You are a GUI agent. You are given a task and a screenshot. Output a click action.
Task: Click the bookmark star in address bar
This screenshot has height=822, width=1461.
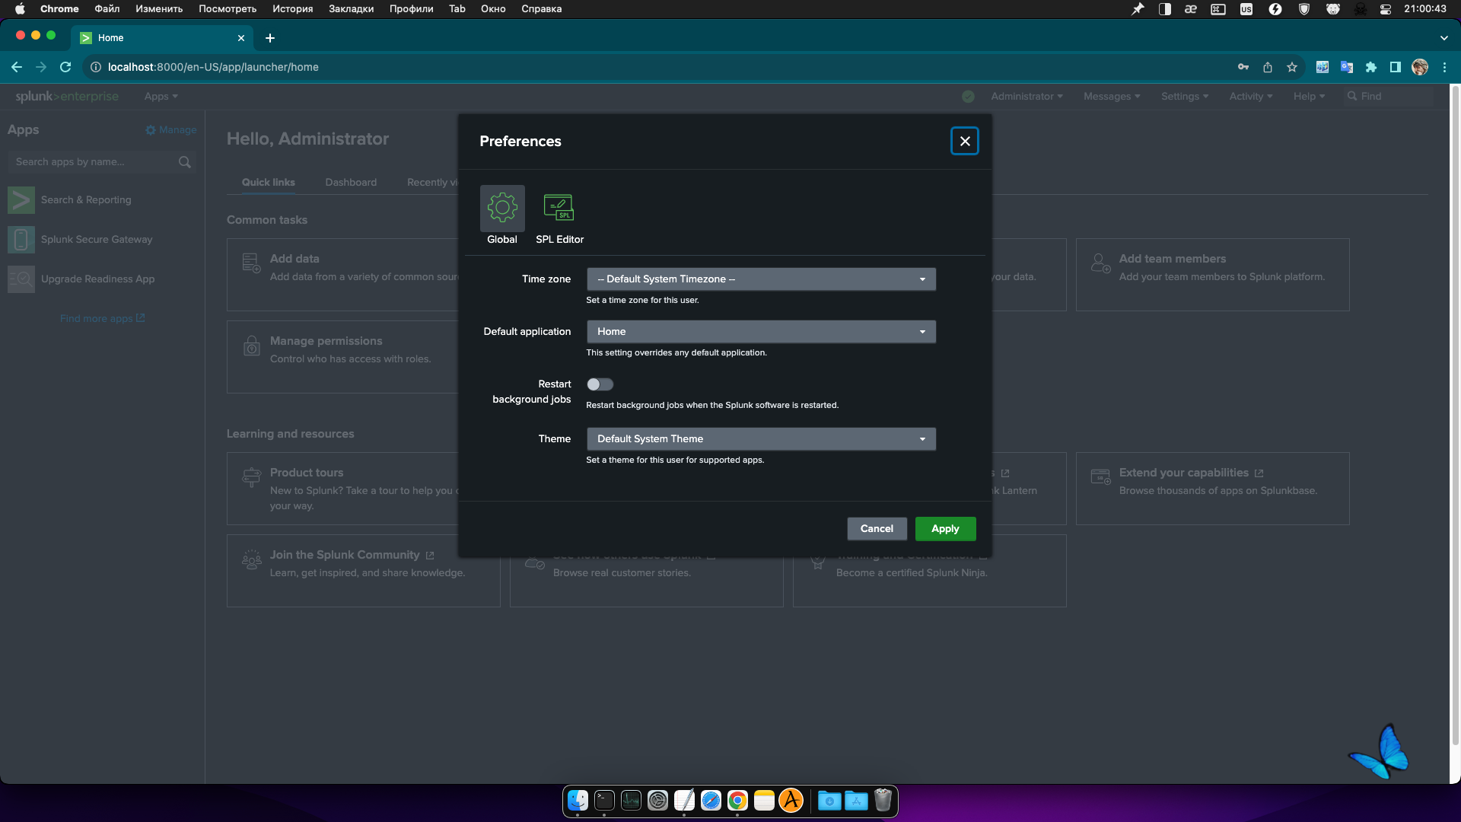1292,67
